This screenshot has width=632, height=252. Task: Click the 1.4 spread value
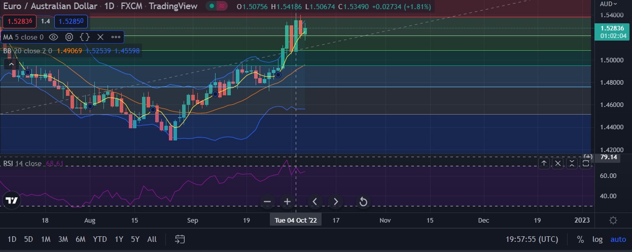pyautogui.click(x=46, y=21)
